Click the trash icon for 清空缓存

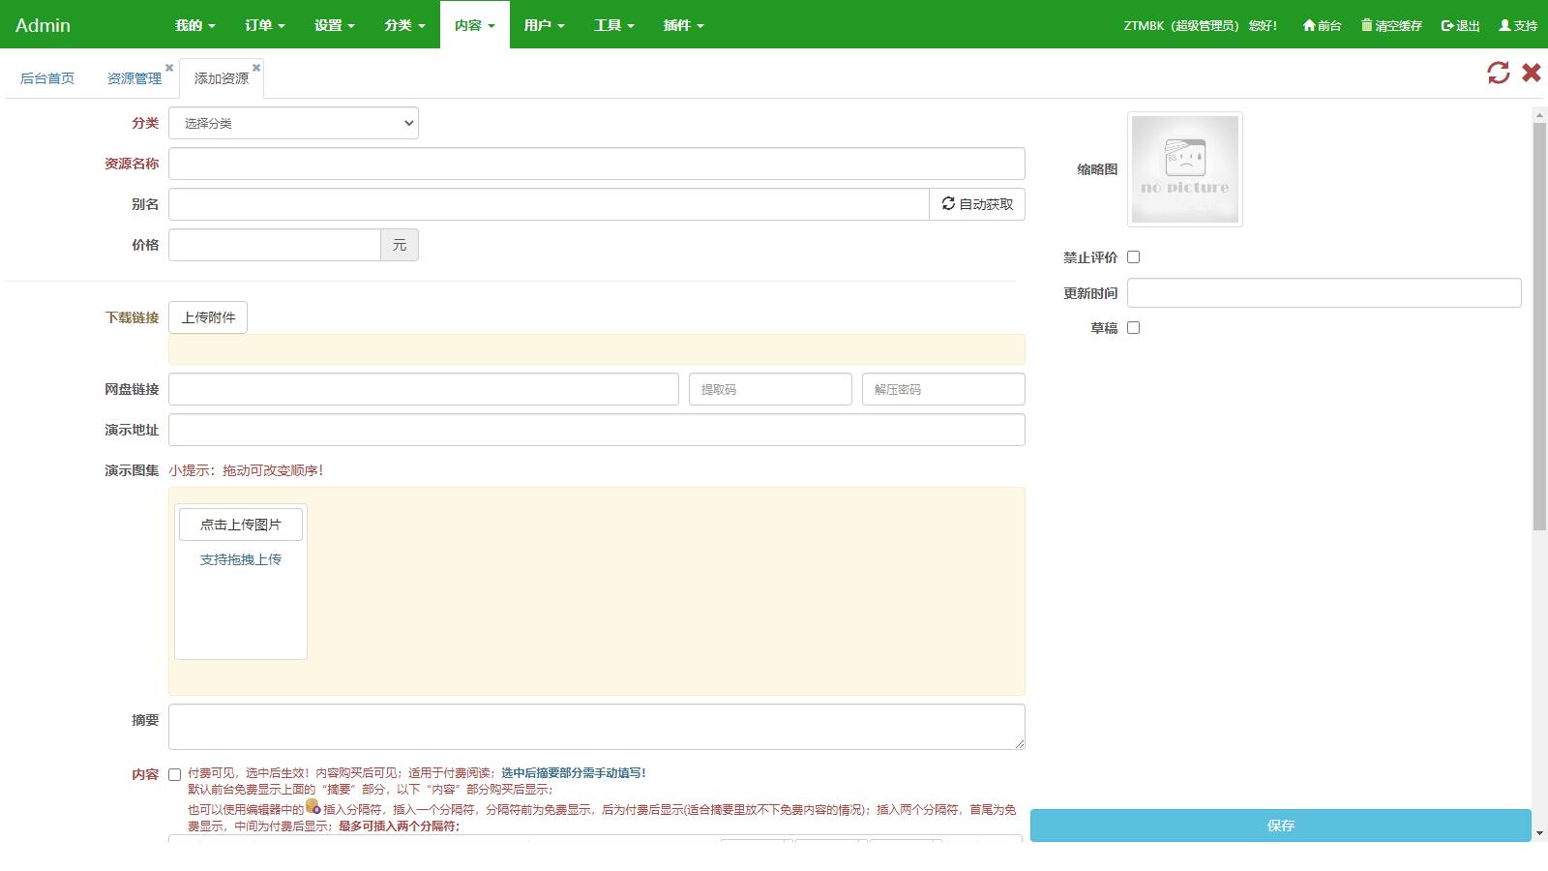(1366, 26)
